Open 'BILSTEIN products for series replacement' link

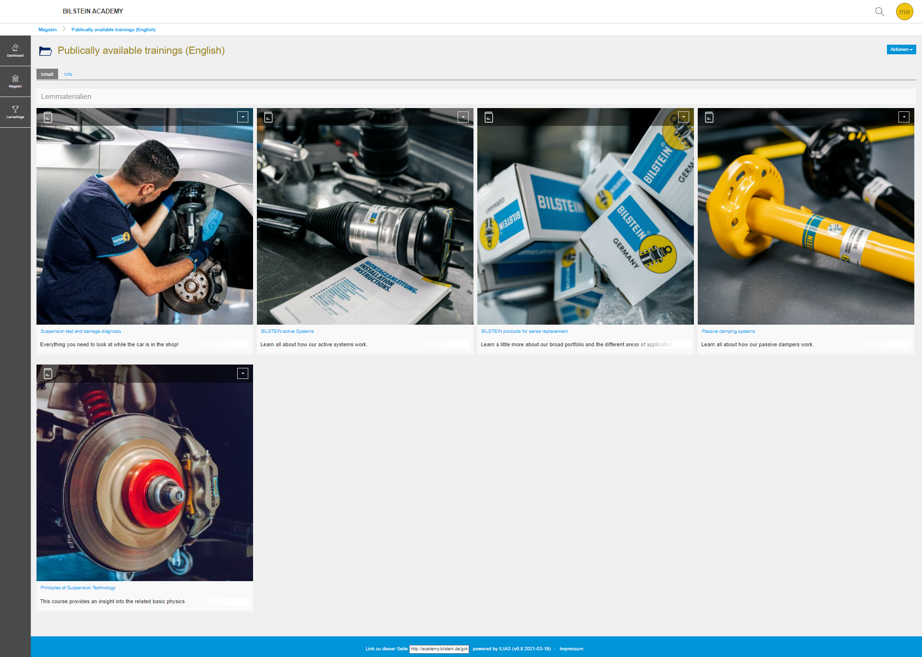[x=524, y=331]
